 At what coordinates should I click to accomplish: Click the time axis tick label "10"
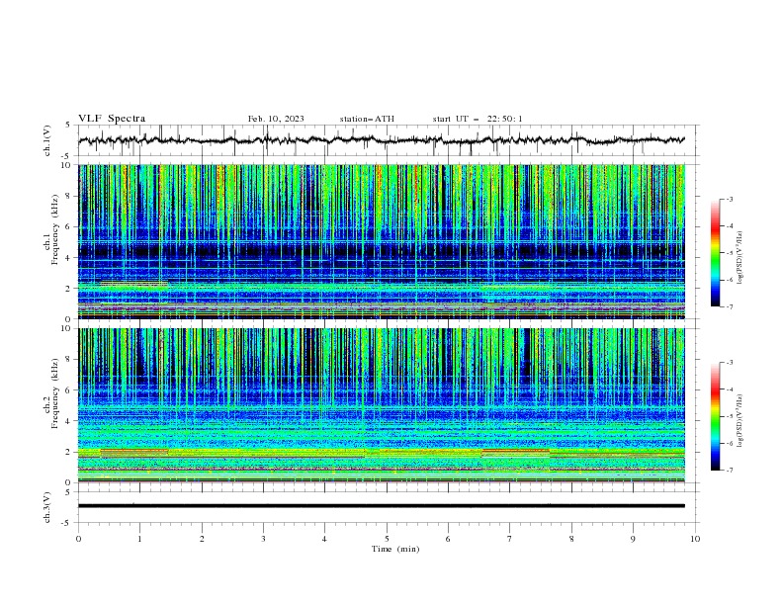tap(695, 539)
